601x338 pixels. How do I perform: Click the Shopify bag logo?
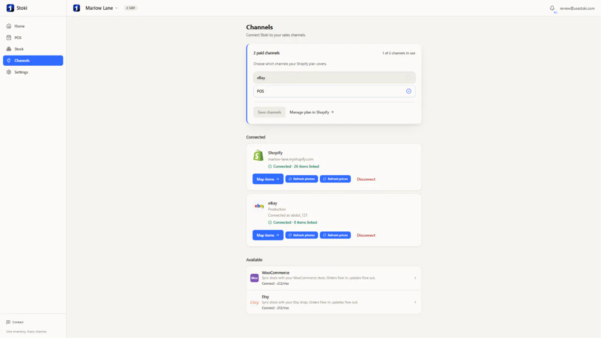258,155
